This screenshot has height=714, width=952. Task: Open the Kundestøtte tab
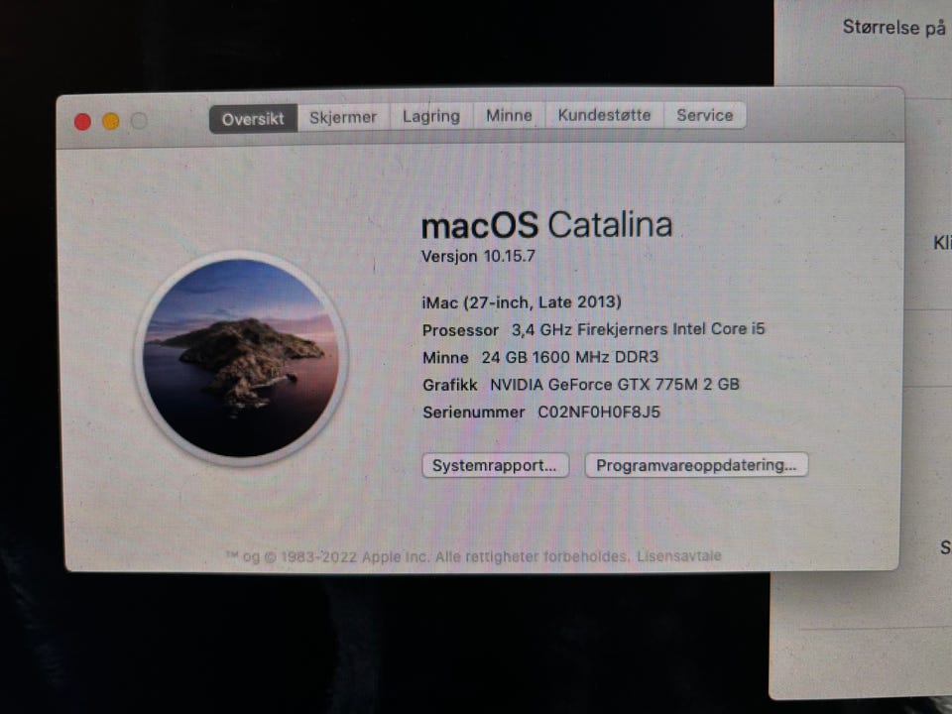(604, 115)
